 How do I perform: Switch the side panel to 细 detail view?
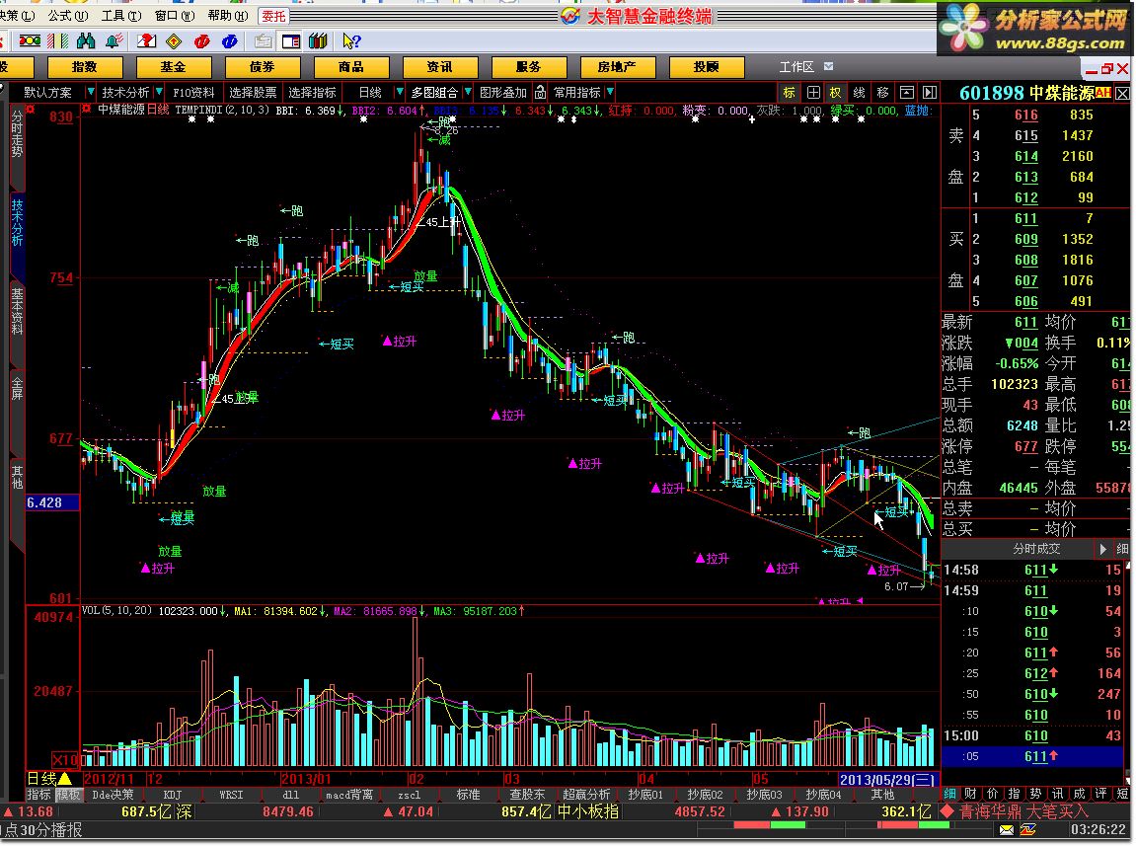pyautogui.click(x=949, y=794)
